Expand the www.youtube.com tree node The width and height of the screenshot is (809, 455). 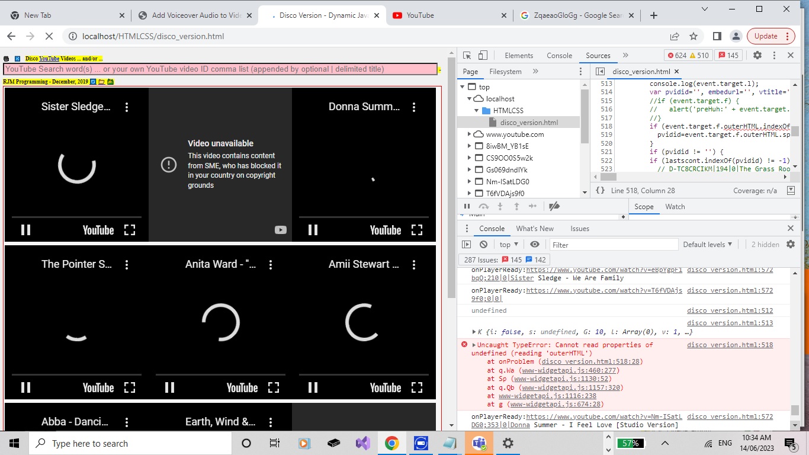[x=469, y=134]
